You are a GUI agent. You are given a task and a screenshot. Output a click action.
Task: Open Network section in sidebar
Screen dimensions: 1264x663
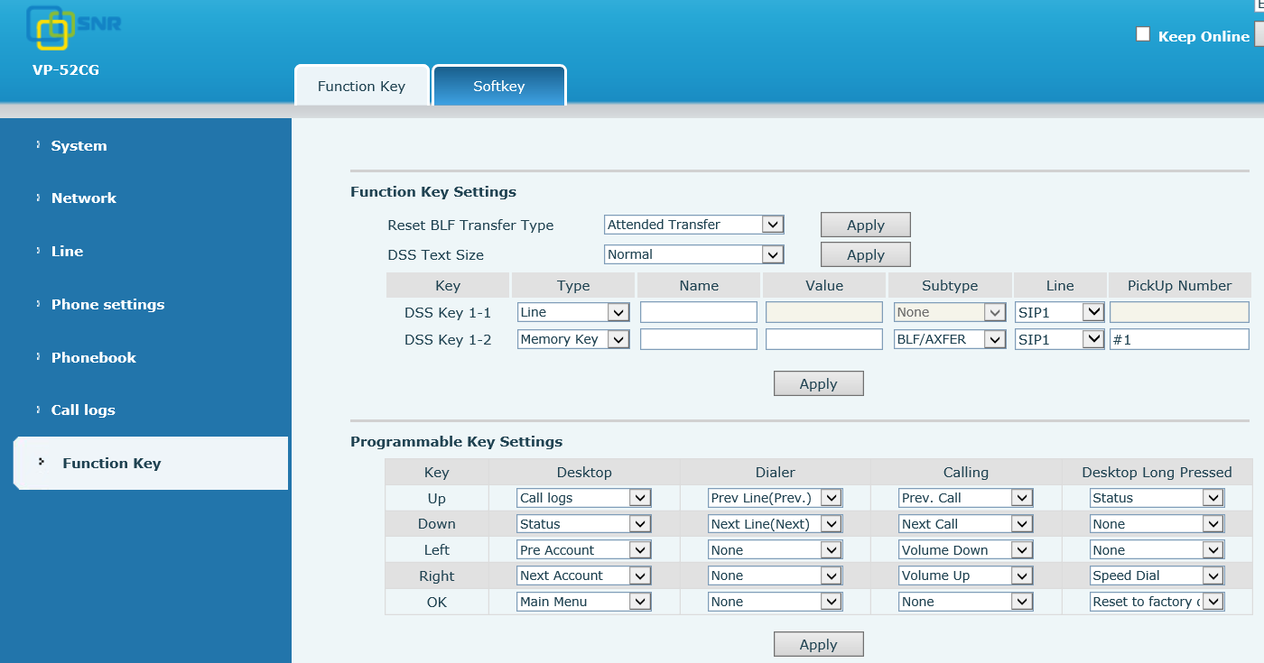tap(83, 198)
